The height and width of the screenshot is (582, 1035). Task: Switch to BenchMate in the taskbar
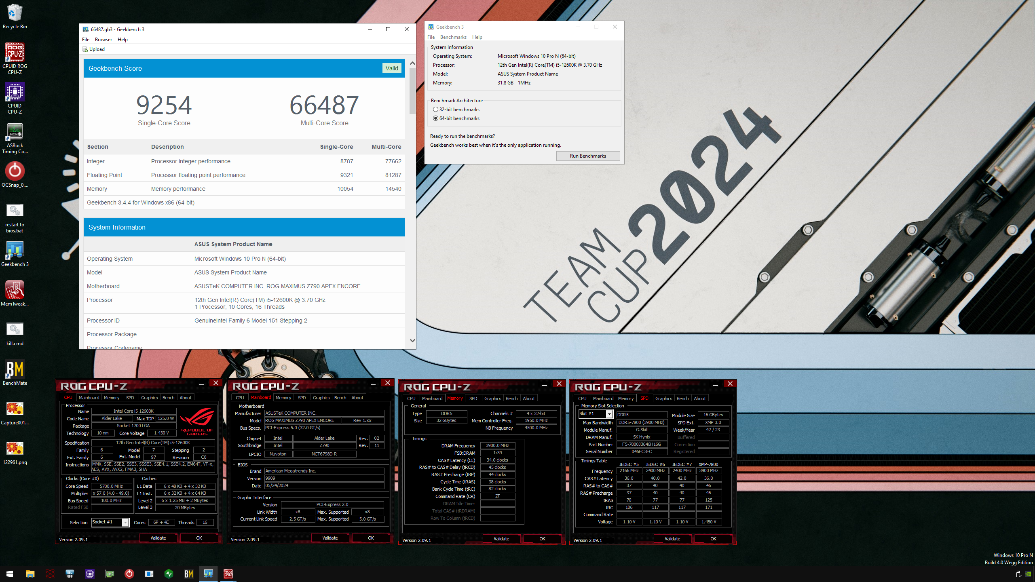pos(188,574)
